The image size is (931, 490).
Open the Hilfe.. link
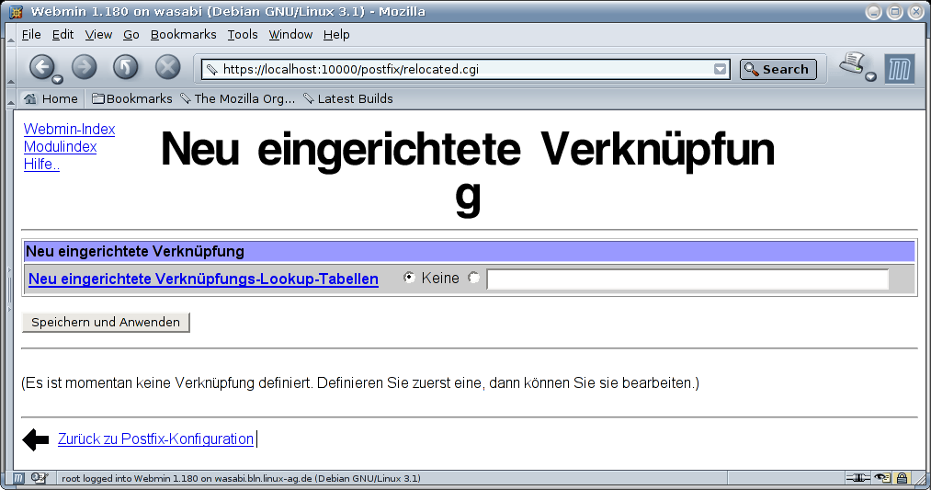41,164
